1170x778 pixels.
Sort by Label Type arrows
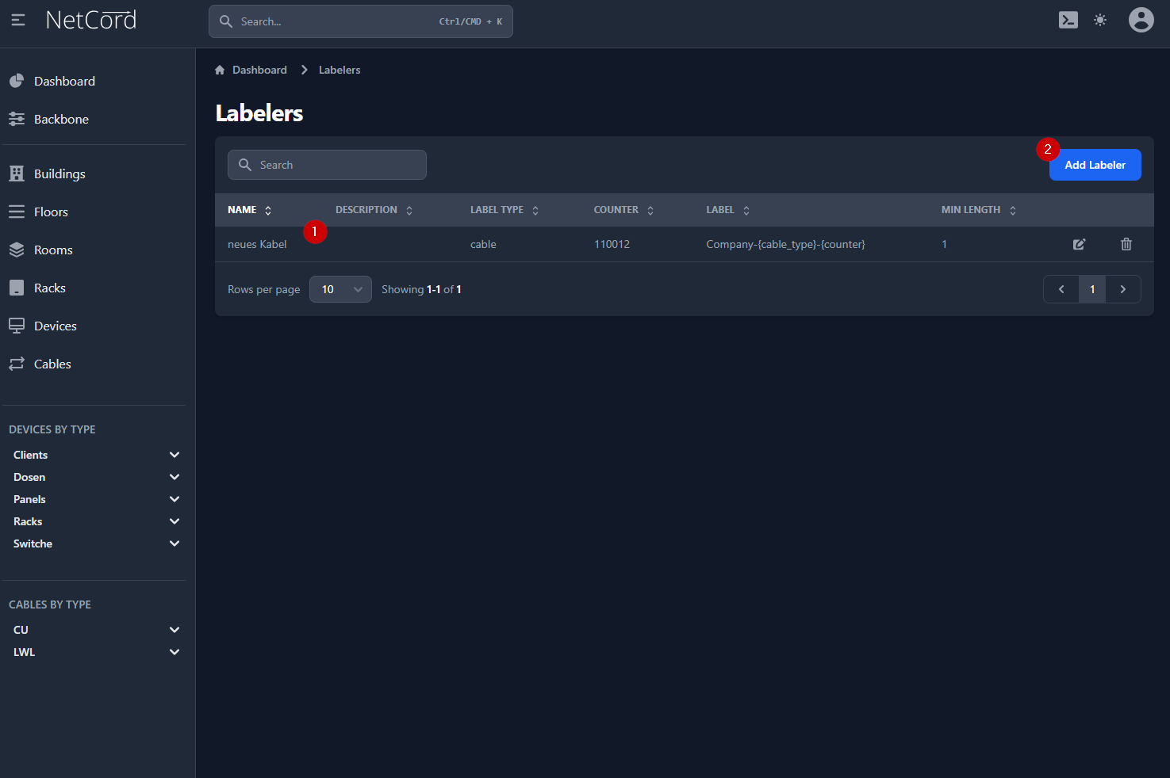coord(535,211)
